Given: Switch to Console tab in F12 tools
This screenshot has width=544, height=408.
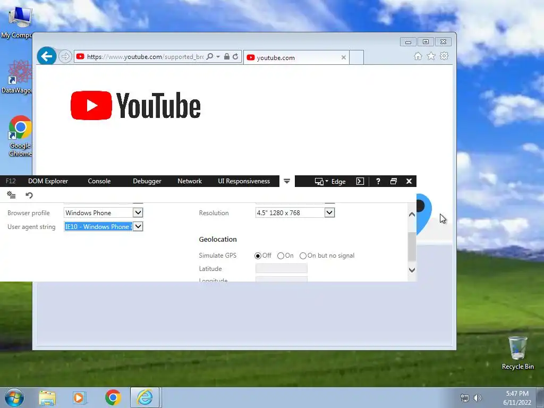Looking at the screenshot, I should point(99,181).
